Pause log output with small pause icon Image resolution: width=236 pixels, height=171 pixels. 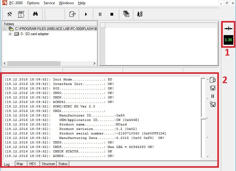pos(213,96)
